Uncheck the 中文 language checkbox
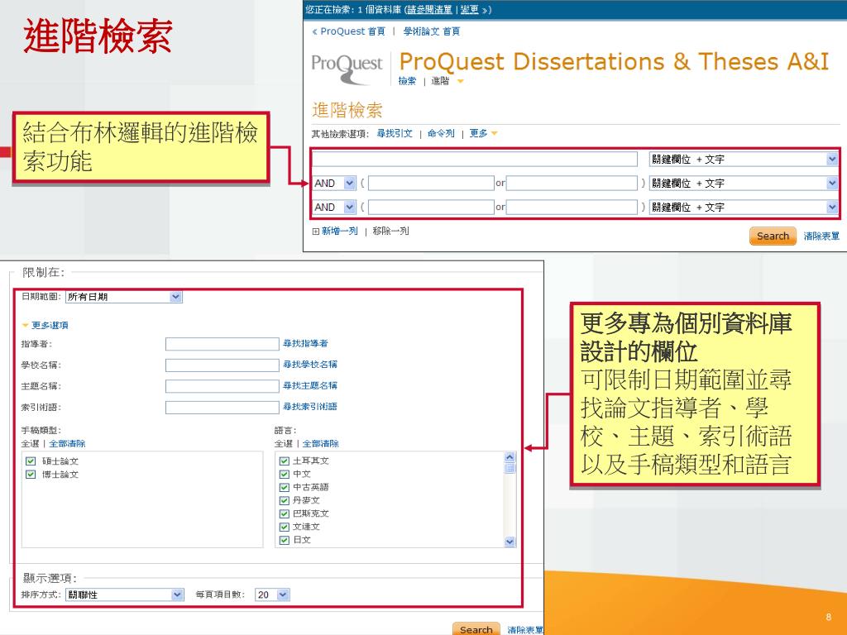847x635 pixels. (x=285, y=474)
